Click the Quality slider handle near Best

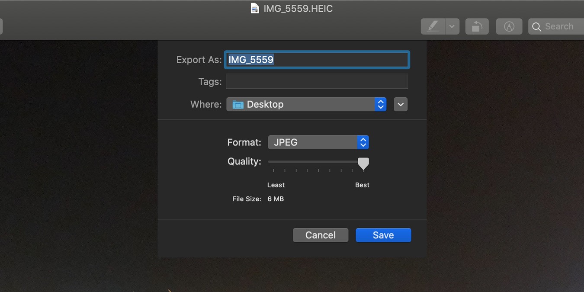click(x=363, y=164)
